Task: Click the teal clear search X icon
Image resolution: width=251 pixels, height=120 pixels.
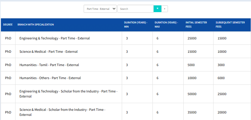Action: 157,9
